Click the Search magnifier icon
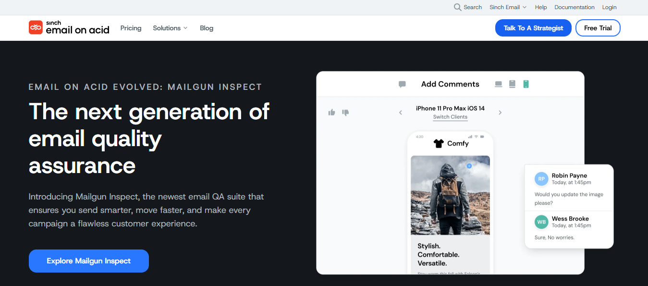 457,7
